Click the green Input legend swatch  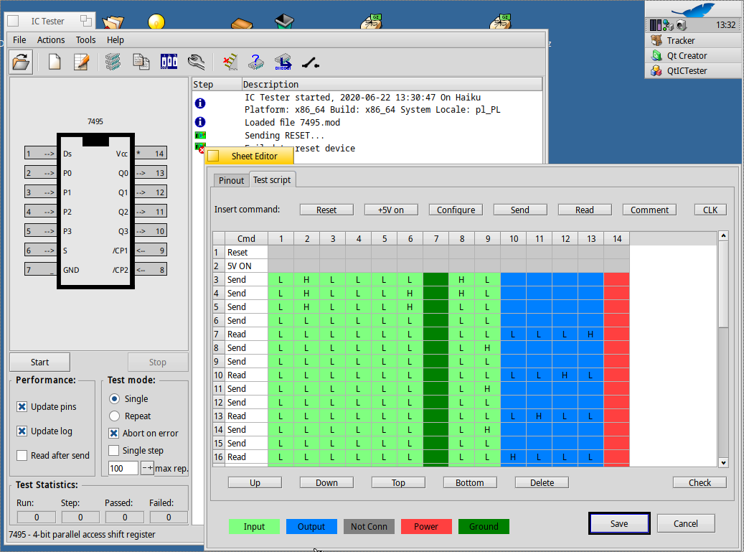click(x=254, y=527)
